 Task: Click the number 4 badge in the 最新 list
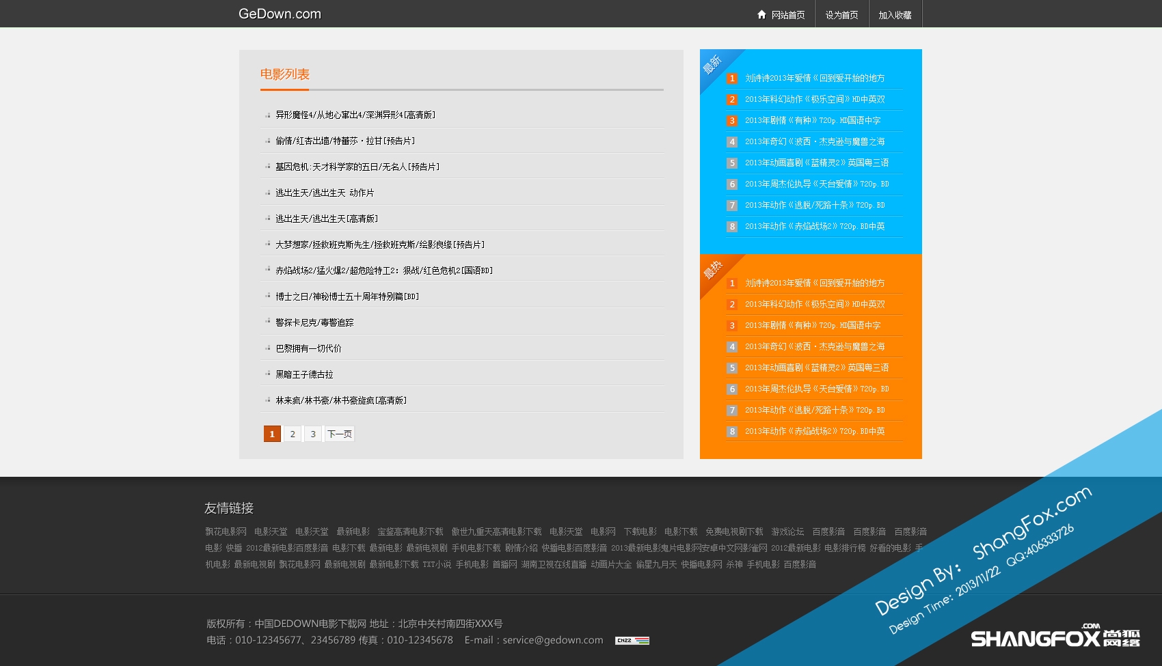tap(732, 142)
